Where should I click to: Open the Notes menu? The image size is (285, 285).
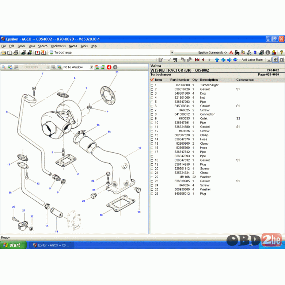click(73, 46)
